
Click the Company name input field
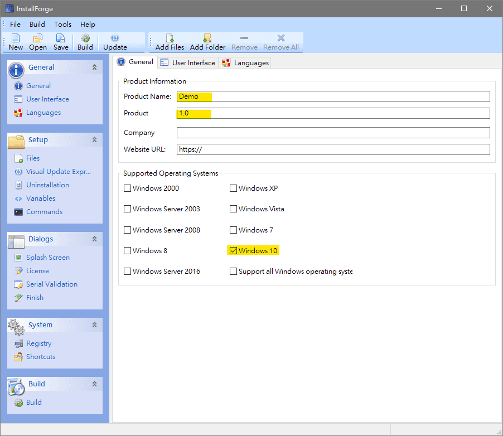coord(333,133)
